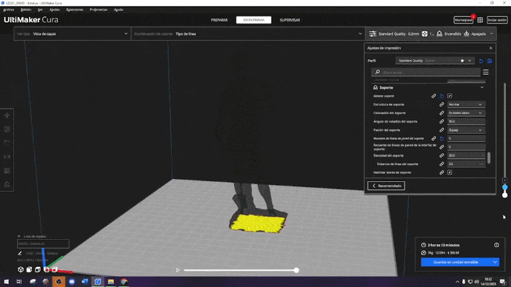Click the simulation path slider handle
The width and height of the screenshot is (511, 287).
tap(296, 270)
